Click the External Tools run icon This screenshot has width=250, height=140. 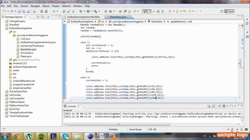click(x=95, y=11)
